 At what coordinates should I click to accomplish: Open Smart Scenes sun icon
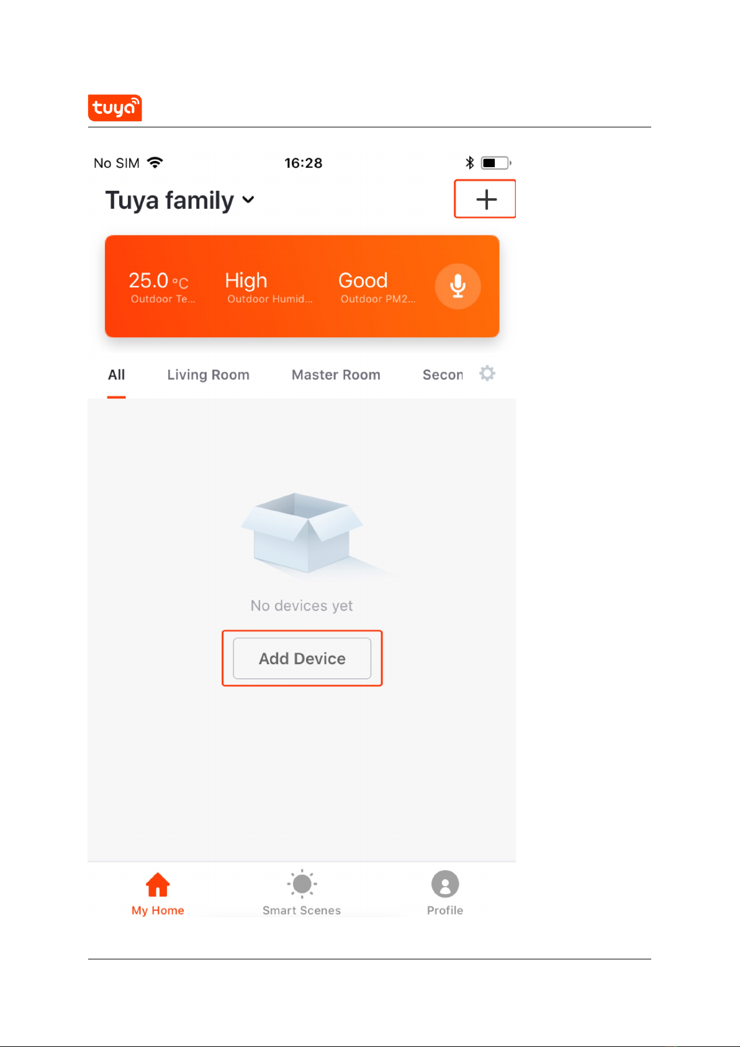pos(302,884)
